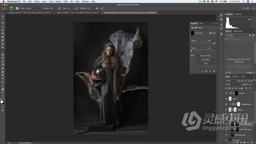
Task: Select the Move tool
Action: point(3,16)
